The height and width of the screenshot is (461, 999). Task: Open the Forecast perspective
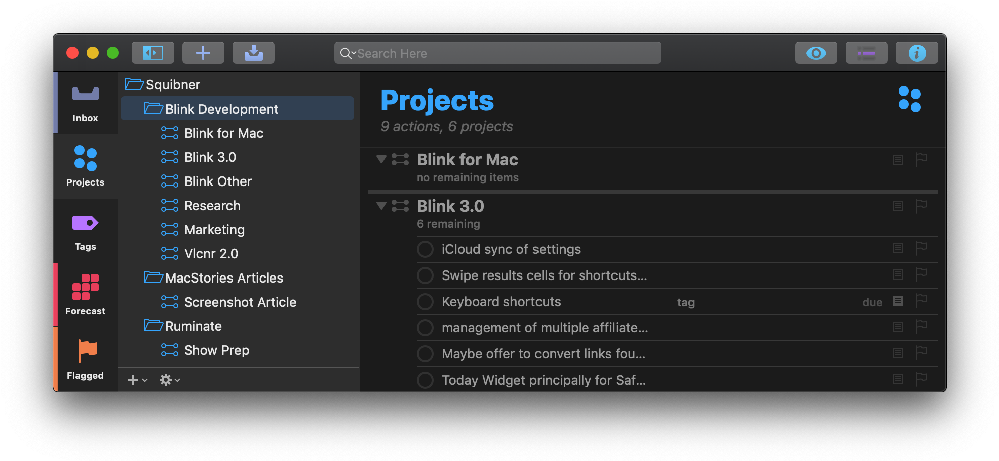pos(85,295)
